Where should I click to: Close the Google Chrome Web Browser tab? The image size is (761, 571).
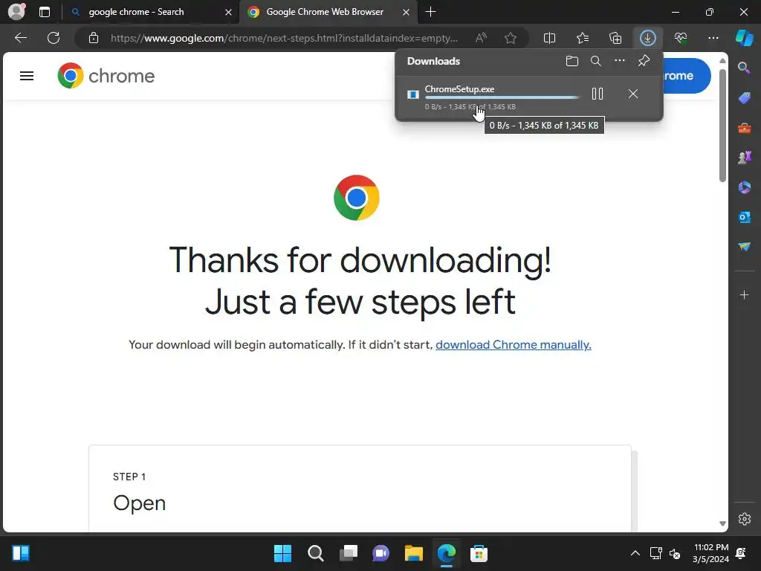click(407, 12)
